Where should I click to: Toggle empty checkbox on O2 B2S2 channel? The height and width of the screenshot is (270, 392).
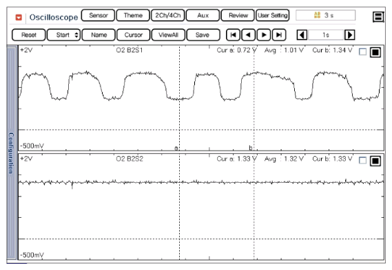point(362,160)
